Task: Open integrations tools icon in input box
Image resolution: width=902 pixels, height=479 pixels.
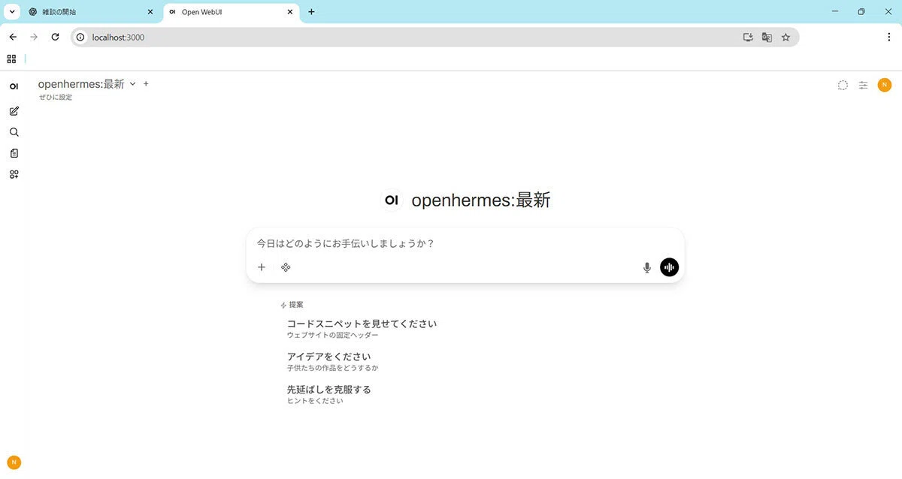Action: [286, 267]
